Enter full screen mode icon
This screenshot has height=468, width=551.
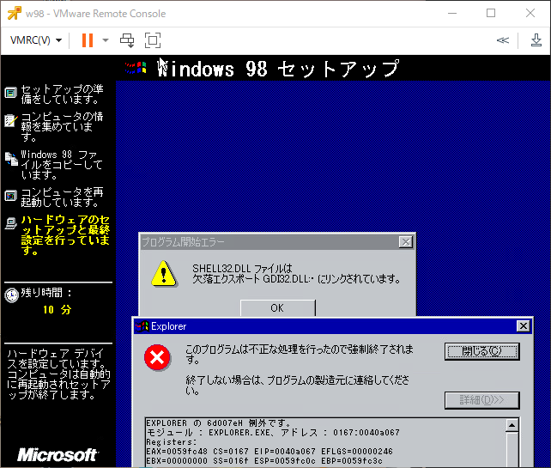tap(153, 40)
